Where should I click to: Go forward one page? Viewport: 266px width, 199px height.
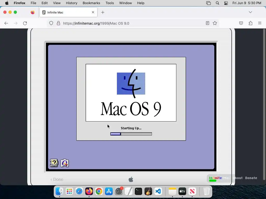(16, 23)
